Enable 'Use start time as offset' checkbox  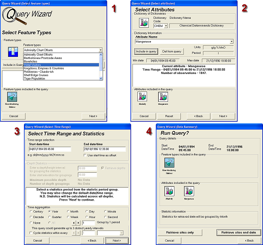pyautogui.click(x=86, y=155)
